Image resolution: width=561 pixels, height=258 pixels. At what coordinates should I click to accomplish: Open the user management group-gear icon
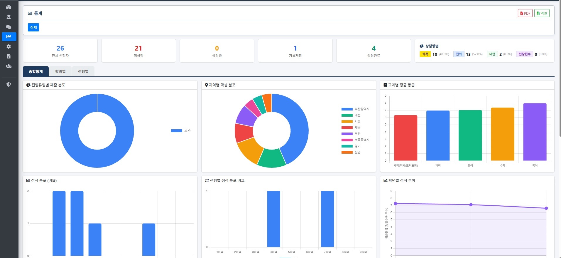(9, 66)
